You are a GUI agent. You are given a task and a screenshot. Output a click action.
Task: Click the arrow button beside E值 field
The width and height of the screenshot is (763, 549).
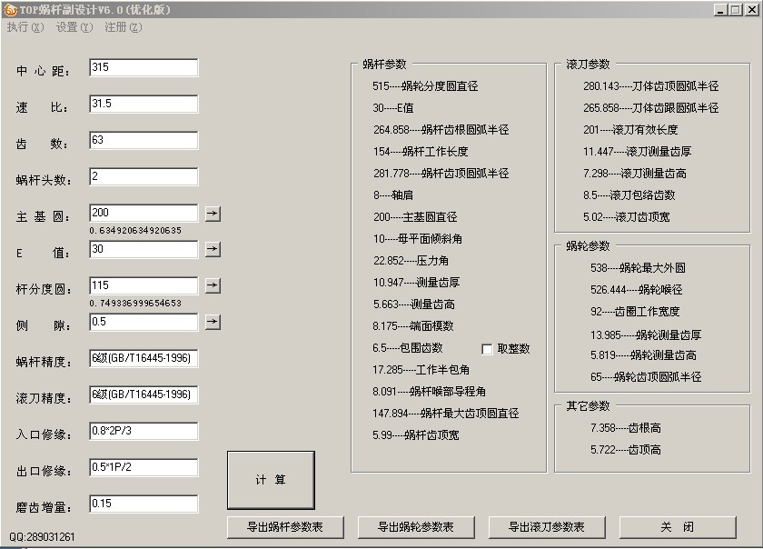click(x=212, y=249)
